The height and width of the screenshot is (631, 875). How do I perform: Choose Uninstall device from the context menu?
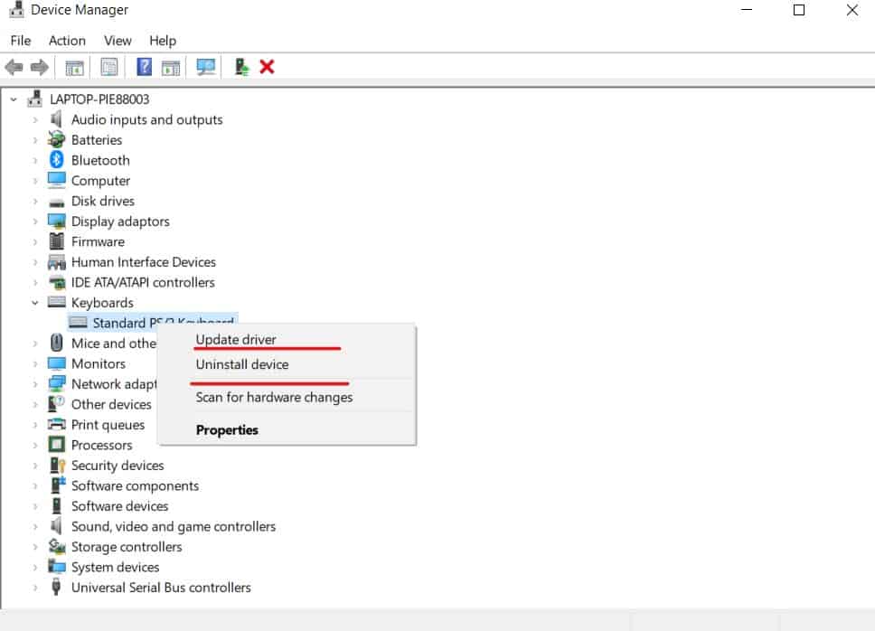pyautogui.click(x=241, y=364)
